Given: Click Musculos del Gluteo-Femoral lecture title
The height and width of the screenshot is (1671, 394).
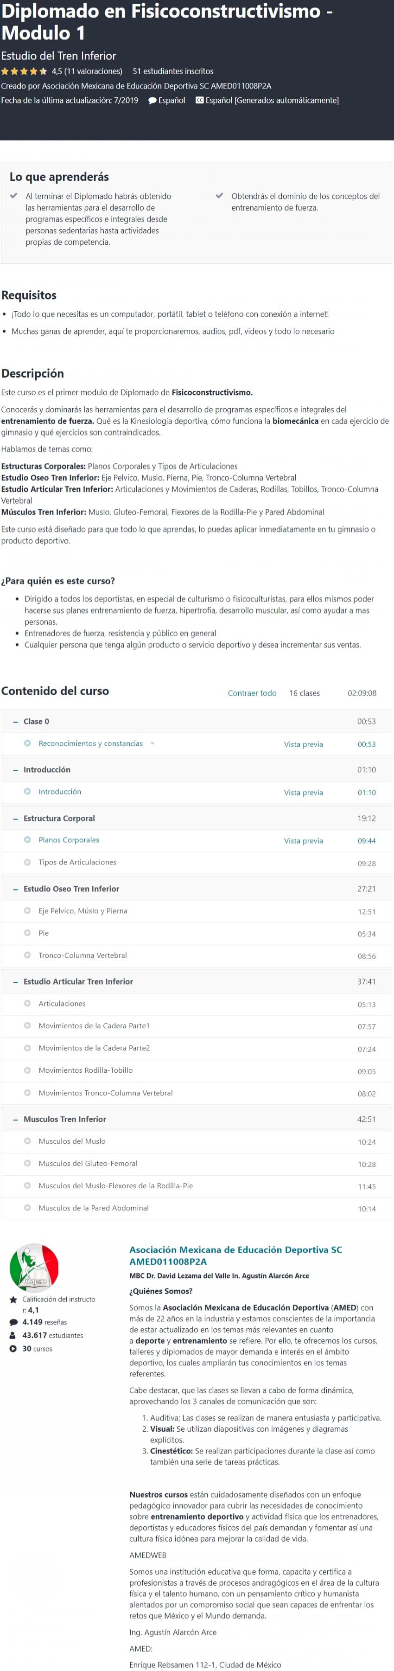Looking at the screenshot, I should coord(88,1163).
